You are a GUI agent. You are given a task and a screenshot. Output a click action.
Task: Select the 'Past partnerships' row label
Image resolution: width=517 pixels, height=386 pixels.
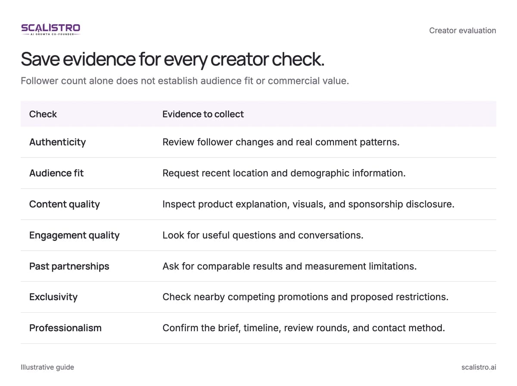click(x=69, y=266)
